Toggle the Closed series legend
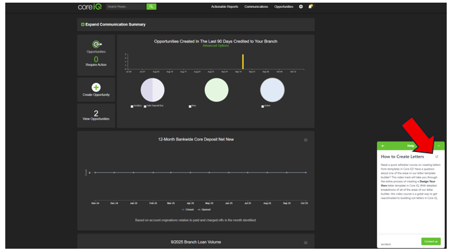450x252 pixels. tap(188, 210)
